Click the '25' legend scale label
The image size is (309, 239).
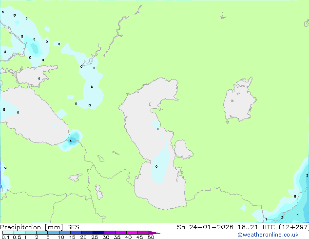pos(95,237)
